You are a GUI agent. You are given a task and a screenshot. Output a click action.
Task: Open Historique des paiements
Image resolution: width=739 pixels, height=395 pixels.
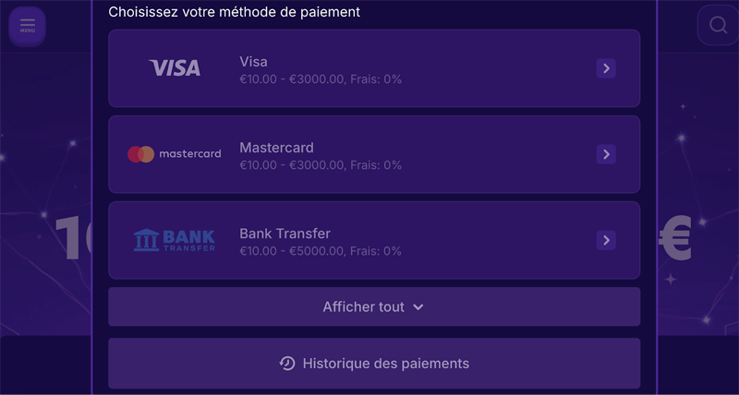pos(385,364)
